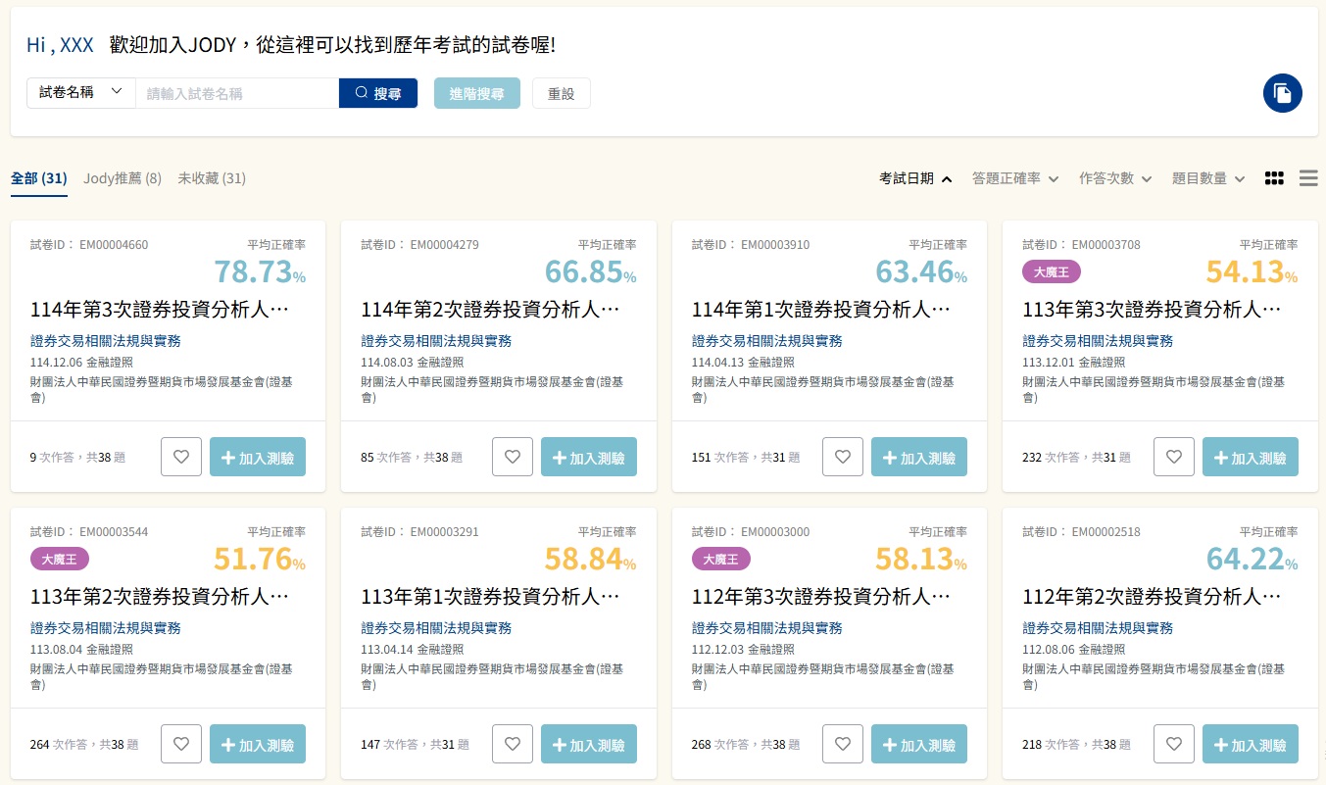Click the blue clipboard copy icon

(x=1282, y=93)
